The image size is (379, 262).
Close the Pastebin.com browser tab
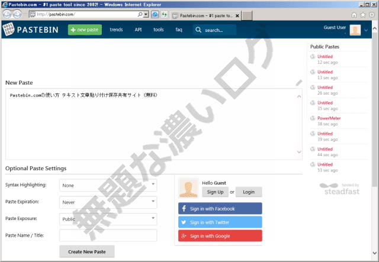tap(237, 16)
